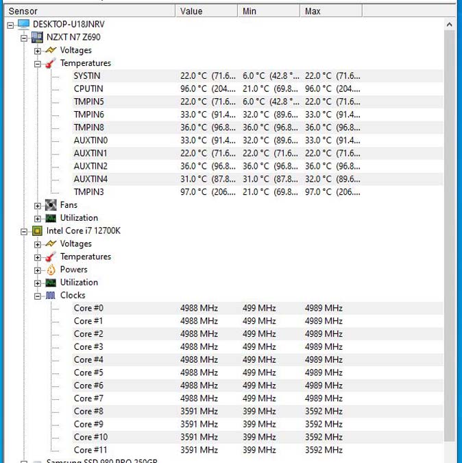
Task: Expand the motherboard Utilization node
Action: pyautogui.click(x=38, y=219)
